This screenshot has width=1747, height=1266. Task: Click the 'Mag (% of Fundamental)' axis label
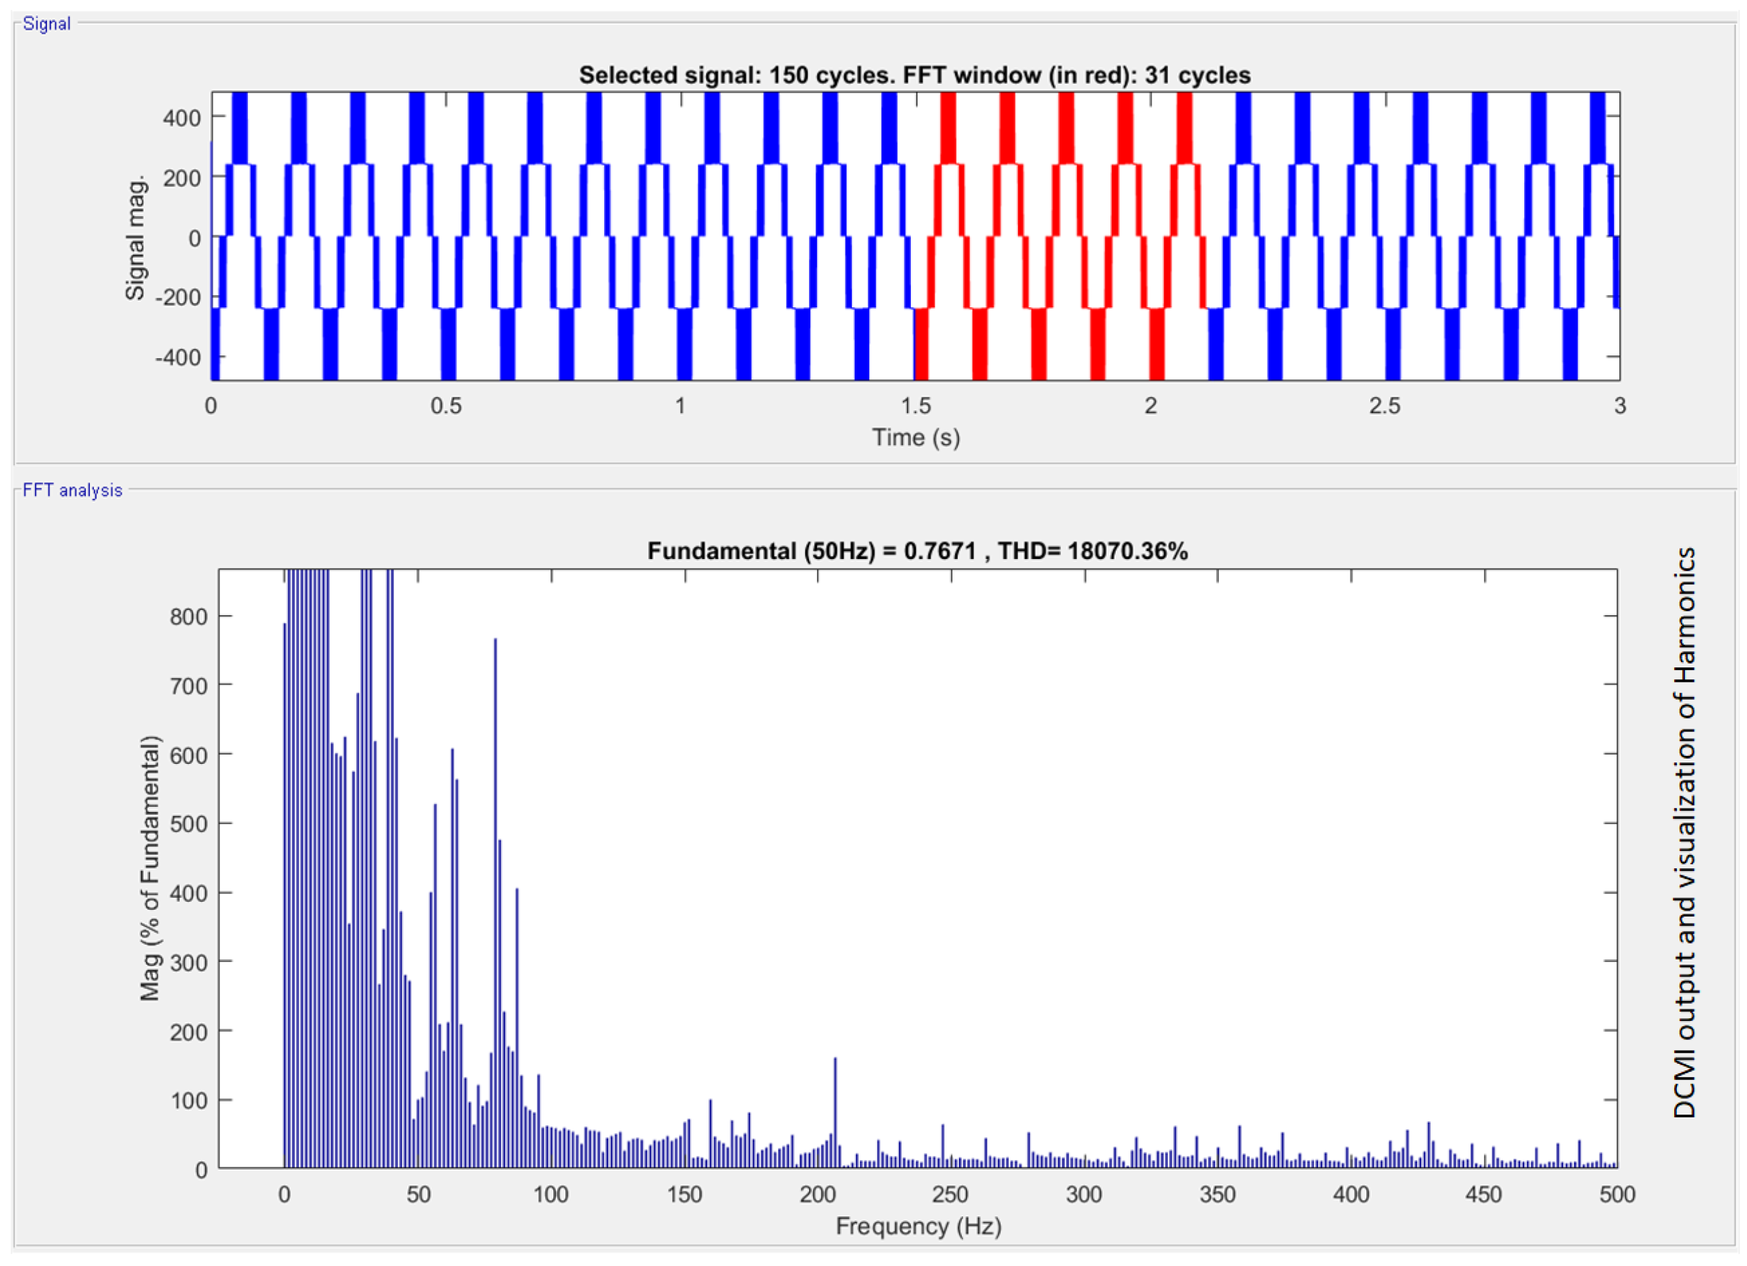coord(150,869)
